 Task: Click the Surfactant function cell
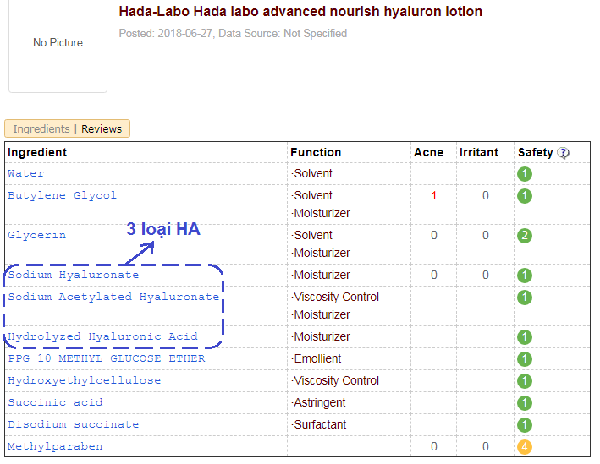[318, 424]
